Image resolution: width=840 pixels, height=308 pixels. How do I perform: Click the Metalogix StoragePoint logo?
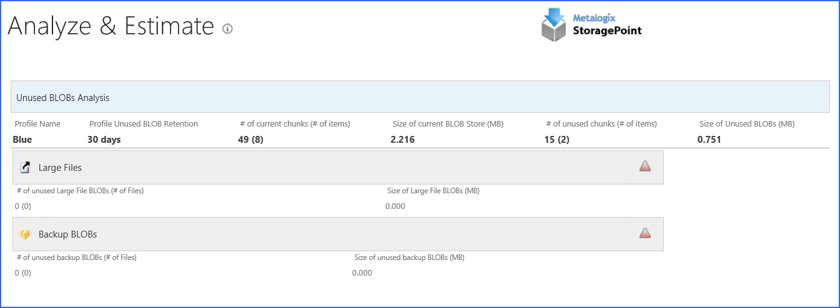tap(591, 26)
